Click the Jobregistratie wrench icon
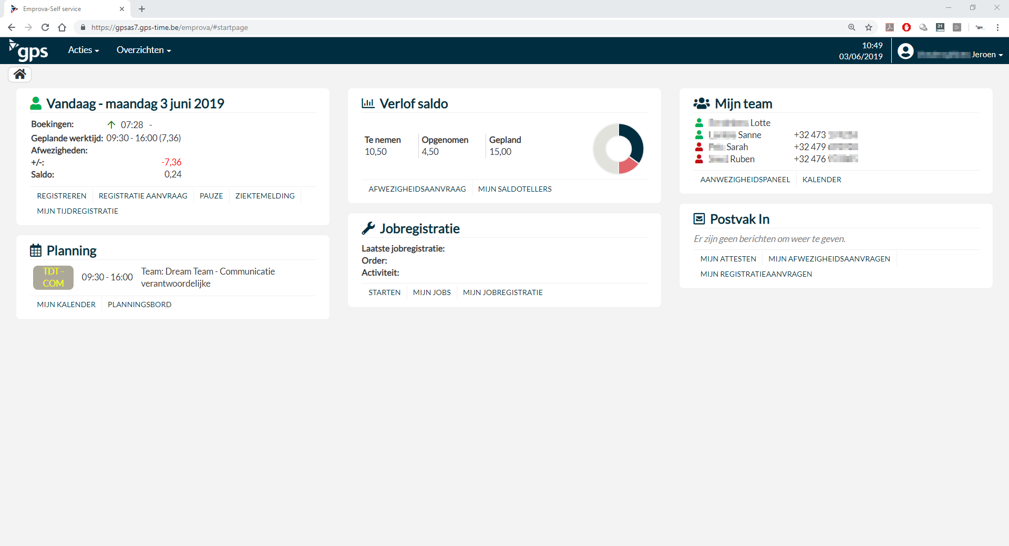This screenshot has height=546, width=1009. coord(368,228)
